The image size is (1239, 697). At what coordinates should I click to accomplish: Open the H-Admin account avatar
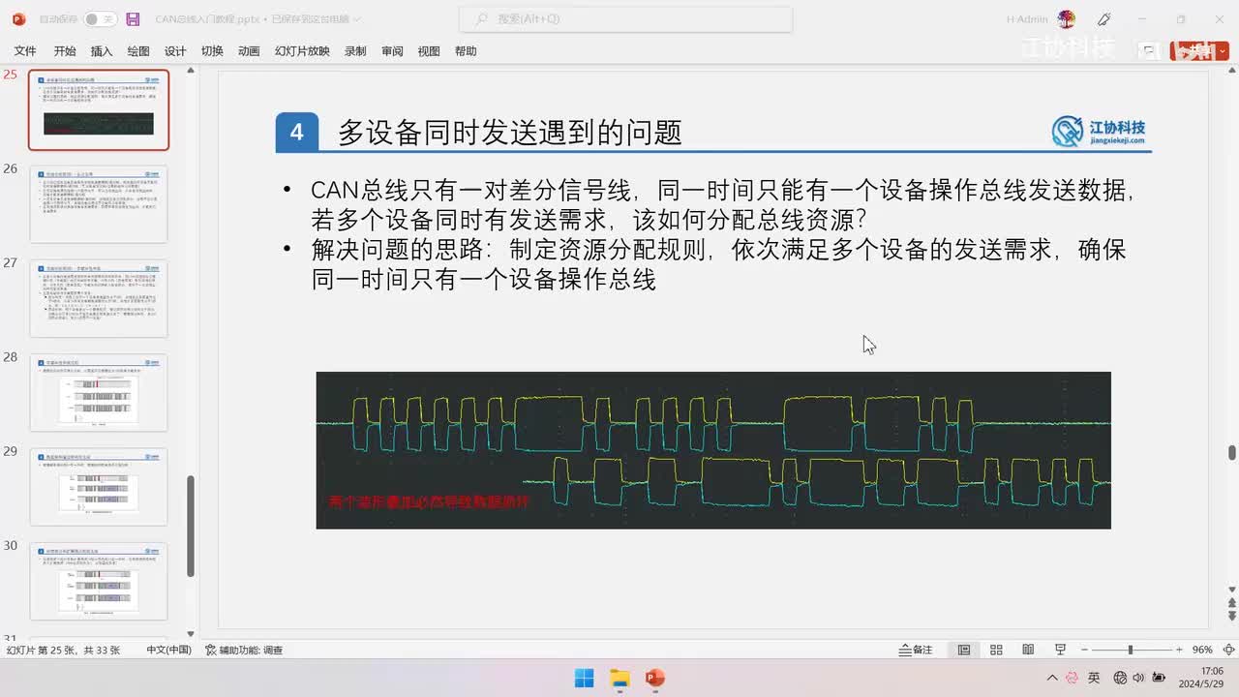pyautogui.click(x=1067, y=19)
